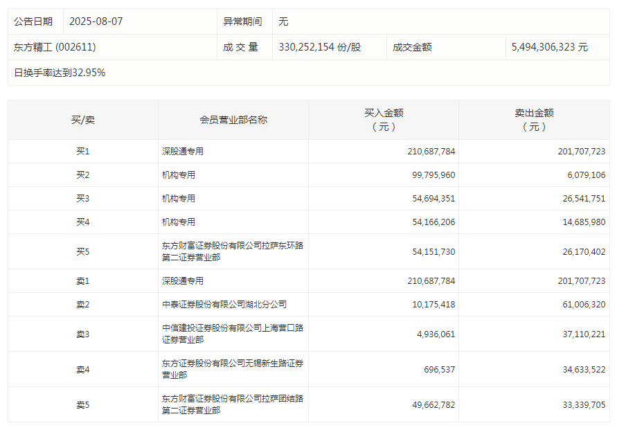Click the 成交量 value 330,252,154
617x430 pixels.
pos(319,47)
